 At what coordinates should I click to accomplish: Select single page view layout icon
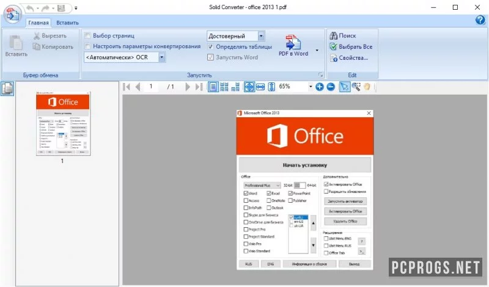pos(213,87)
